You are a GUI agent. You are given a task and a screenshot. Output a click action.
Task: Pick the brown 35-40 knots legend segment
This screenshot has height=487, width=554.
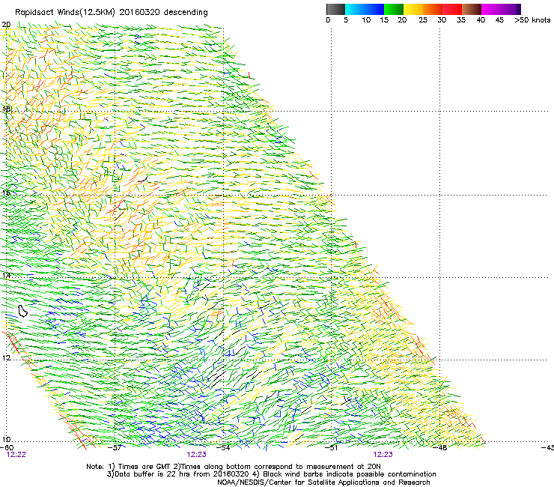(x=472, y=9)
